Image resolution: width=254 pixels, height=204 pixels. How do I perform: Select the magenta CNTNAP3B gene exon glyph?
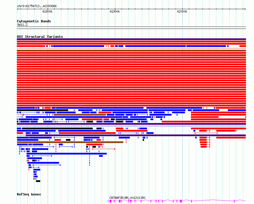pyautogui.click(x=177, y=201)
